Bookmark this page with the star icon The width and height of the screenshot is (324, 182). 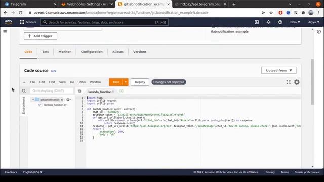coord(271,13)
